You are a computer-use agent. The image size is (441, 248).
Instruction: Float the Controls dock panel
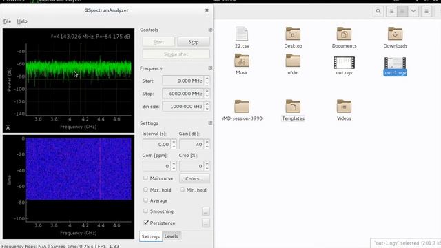210,30
